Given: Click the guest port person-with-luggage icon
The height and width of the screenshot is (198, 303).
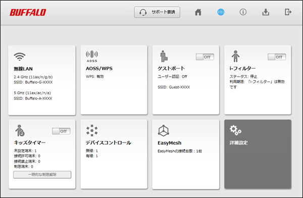Looking at the screenshot, I should click(164, 56).
